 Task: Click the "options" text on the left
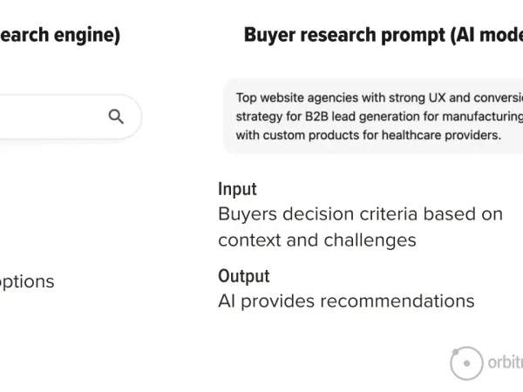point(27,281)
